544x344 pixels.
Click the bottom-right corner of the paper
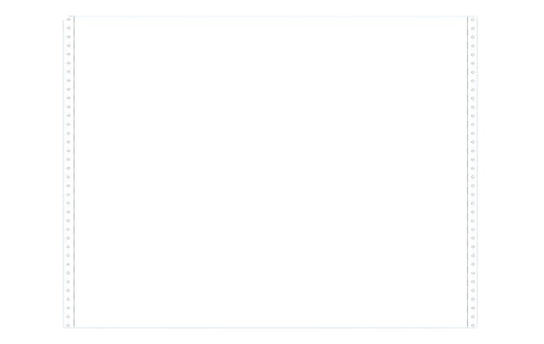[x=477, y=328]
